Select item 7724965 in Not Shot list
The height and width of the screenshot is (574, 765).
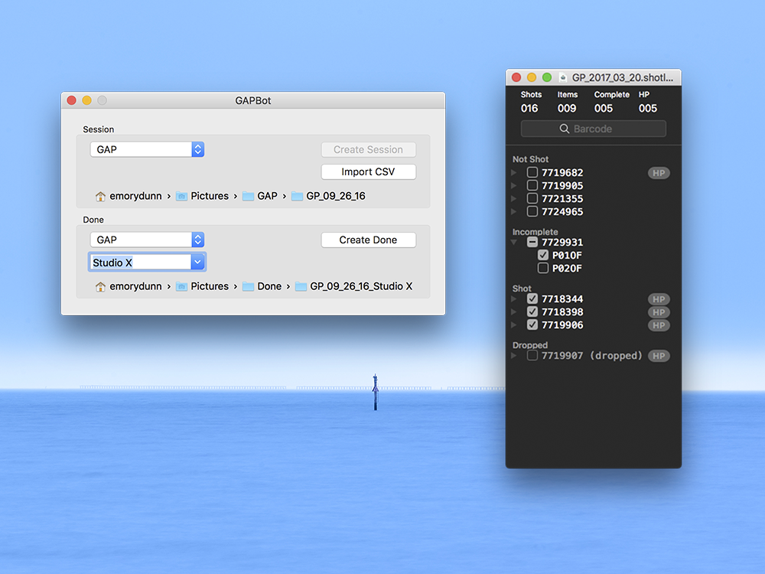tap(562, 212)
